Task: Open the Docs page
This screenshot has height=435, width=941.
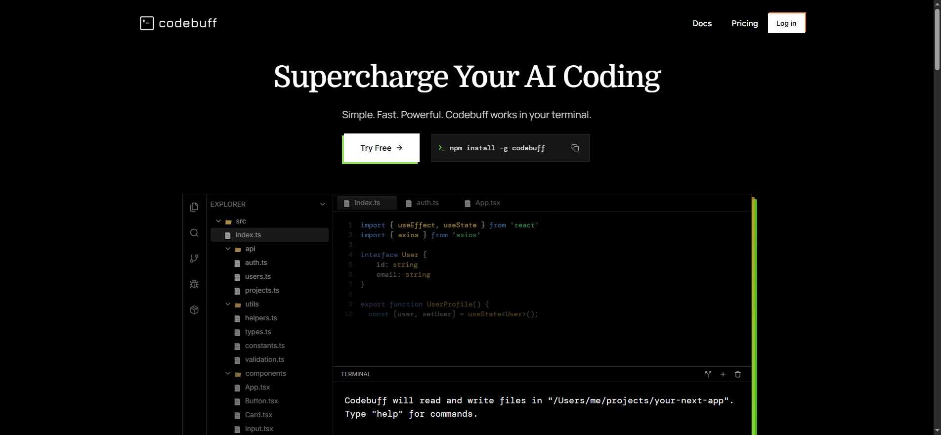Action: pos(702,23)
